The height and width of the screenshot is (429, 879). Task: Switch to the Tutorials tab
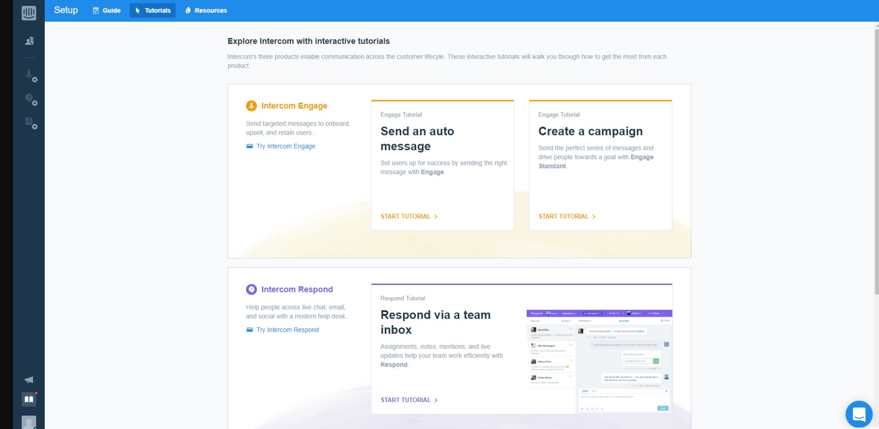pos(153,10)
